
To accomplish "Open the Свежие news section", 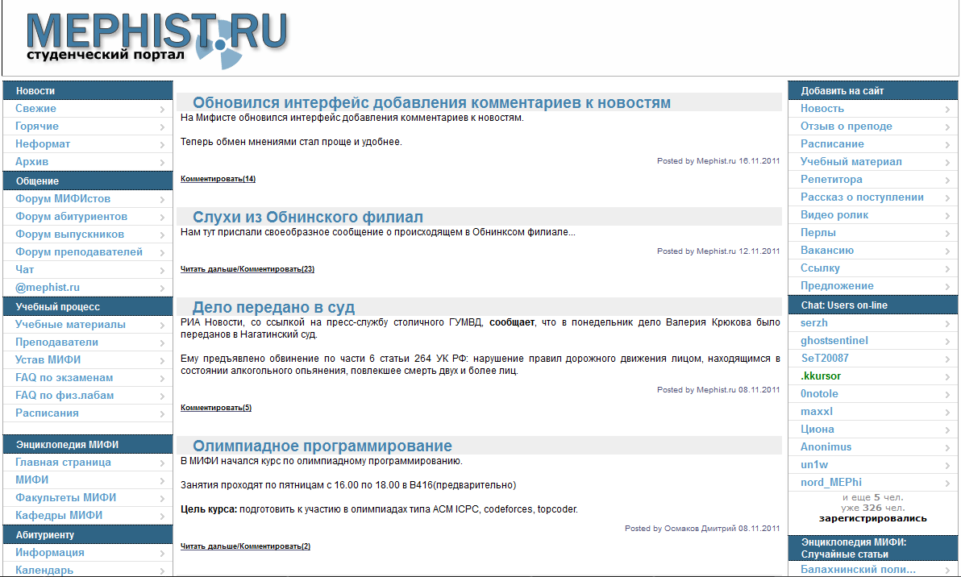I will click(x=32, y=108).
